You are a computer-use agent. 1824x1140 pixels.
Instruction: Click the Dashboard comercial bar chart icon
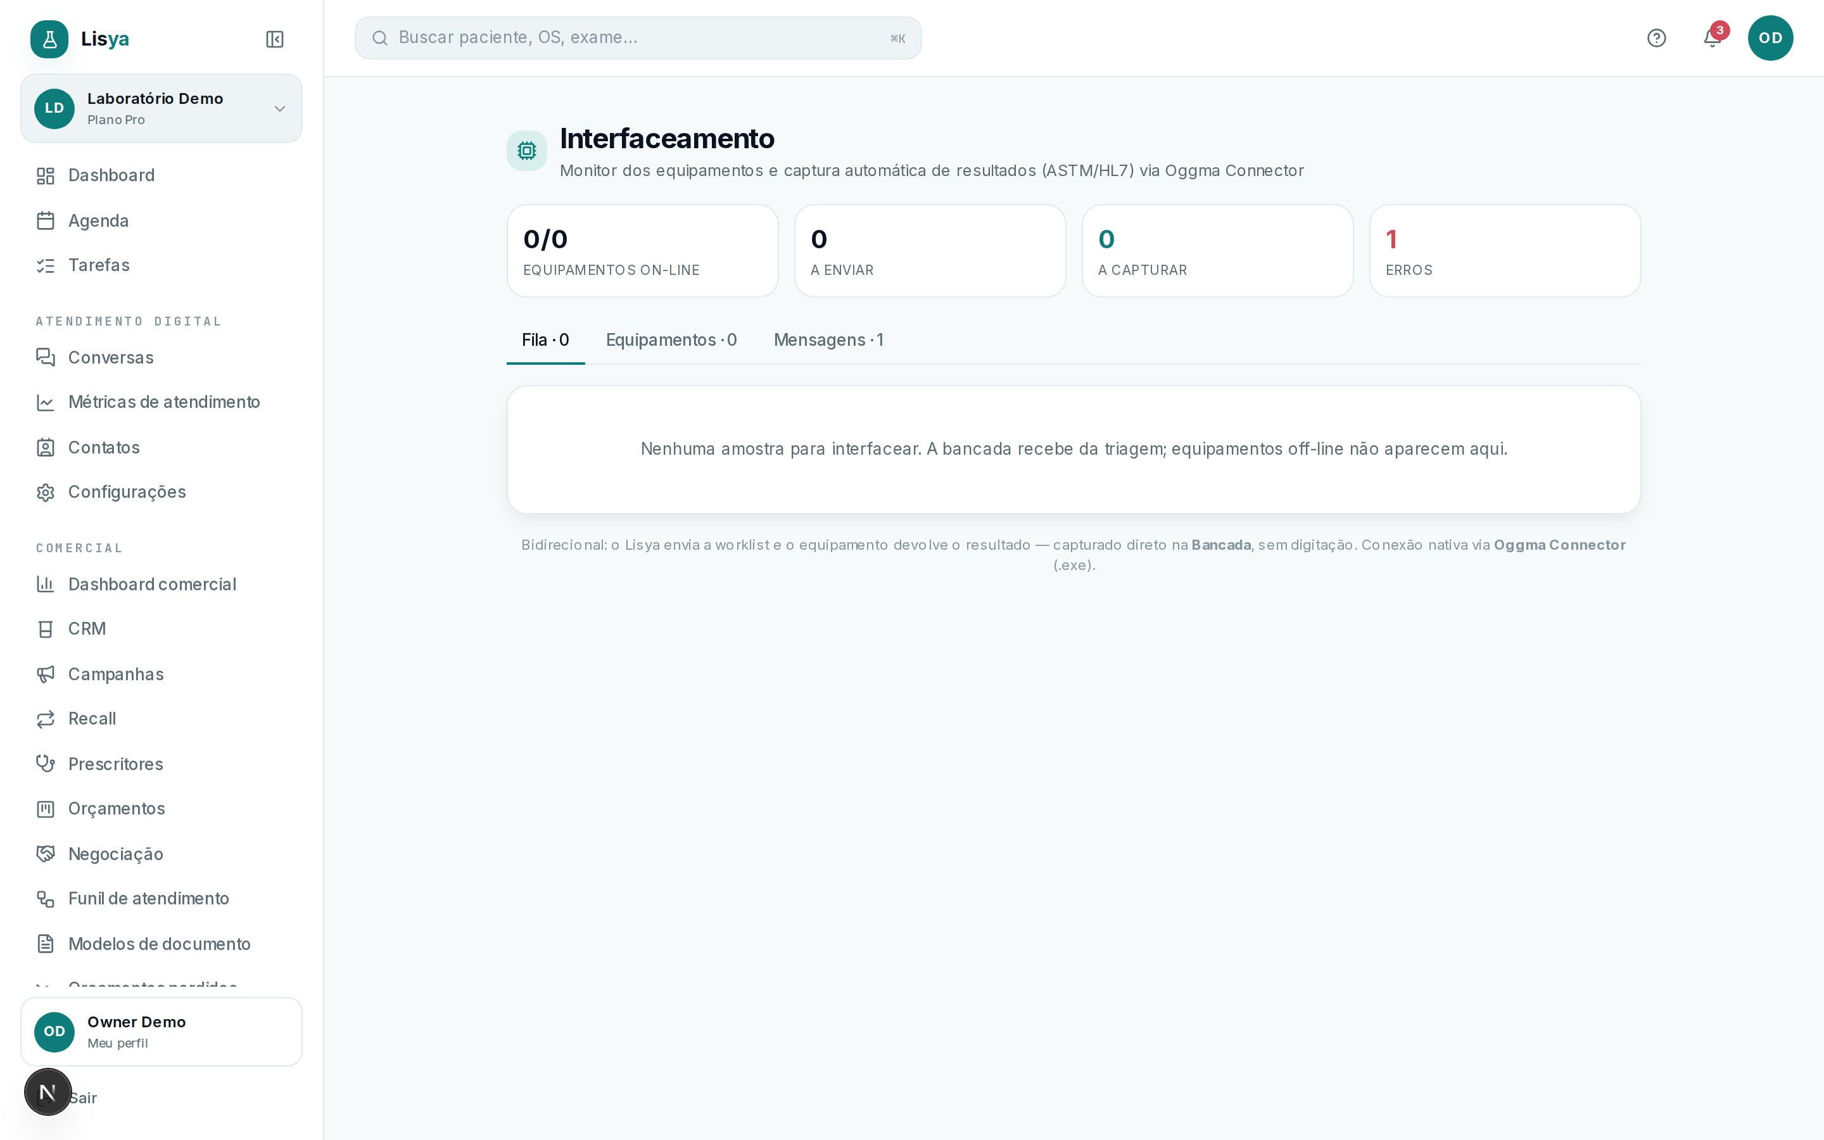coord(45,585)
